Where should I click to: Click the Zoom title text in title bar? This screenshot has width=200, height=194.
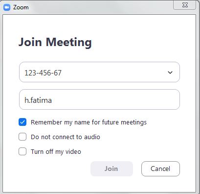coord(21,7)
